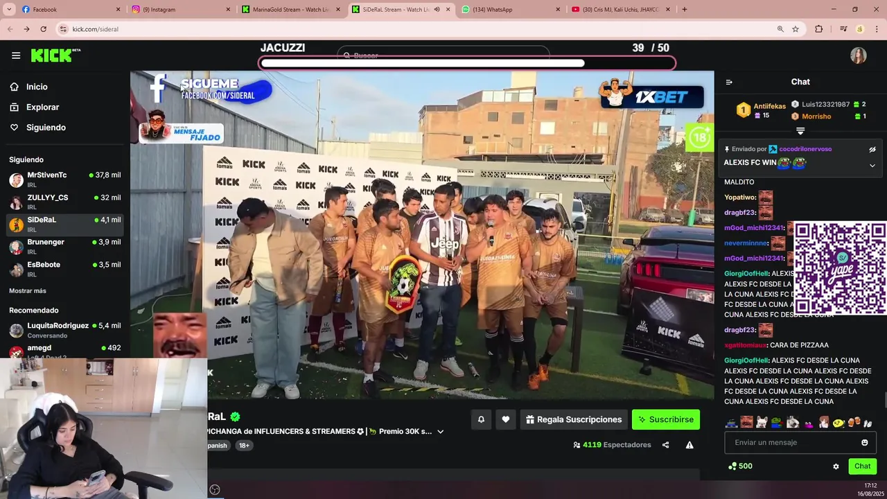Open MrStivenTc channel in the following list

[x=65, y=180]
